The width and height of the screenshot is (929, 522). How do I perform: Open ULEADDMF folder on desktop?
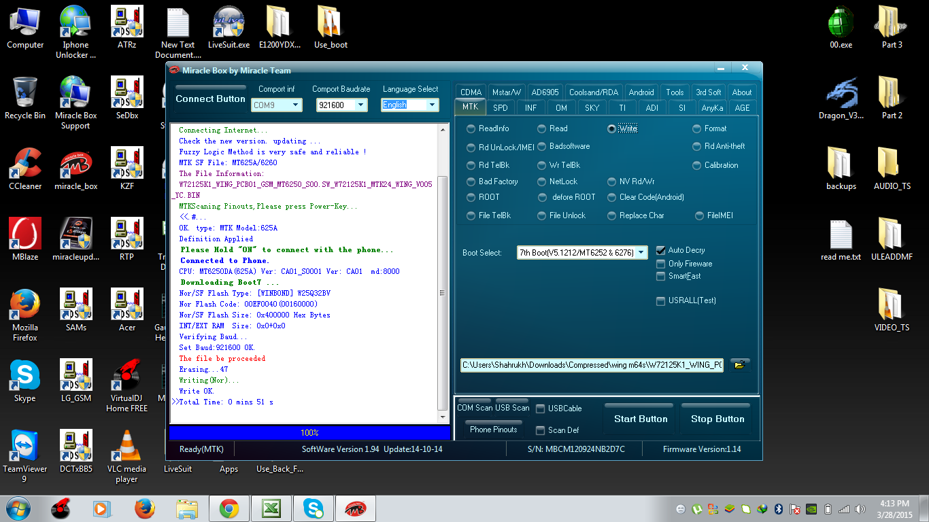[892, 240]
